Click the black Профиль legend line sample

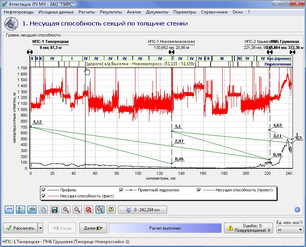click(x=53, y=190)
